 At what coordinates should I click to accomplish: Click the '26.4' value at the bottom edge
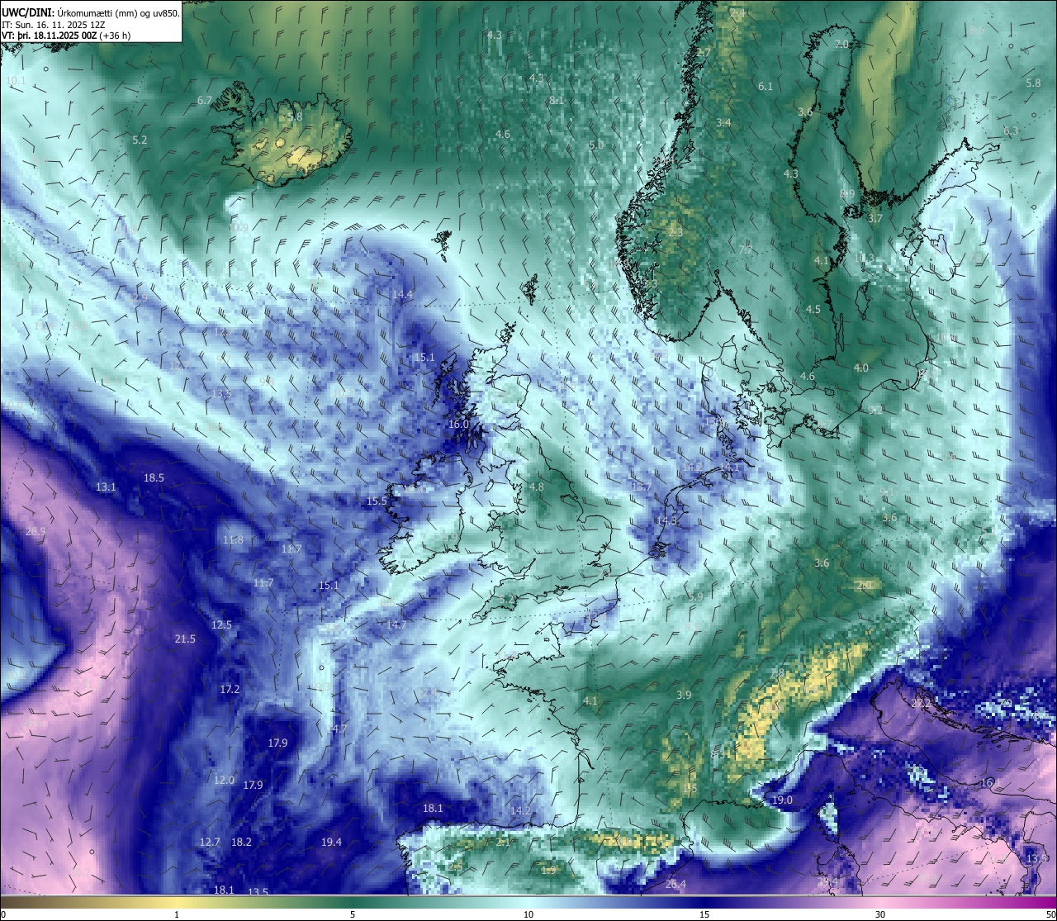tap(675, 885)
